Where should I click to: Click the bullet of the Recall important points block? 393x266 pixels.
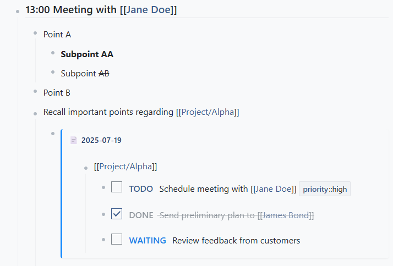coord(35,113)
